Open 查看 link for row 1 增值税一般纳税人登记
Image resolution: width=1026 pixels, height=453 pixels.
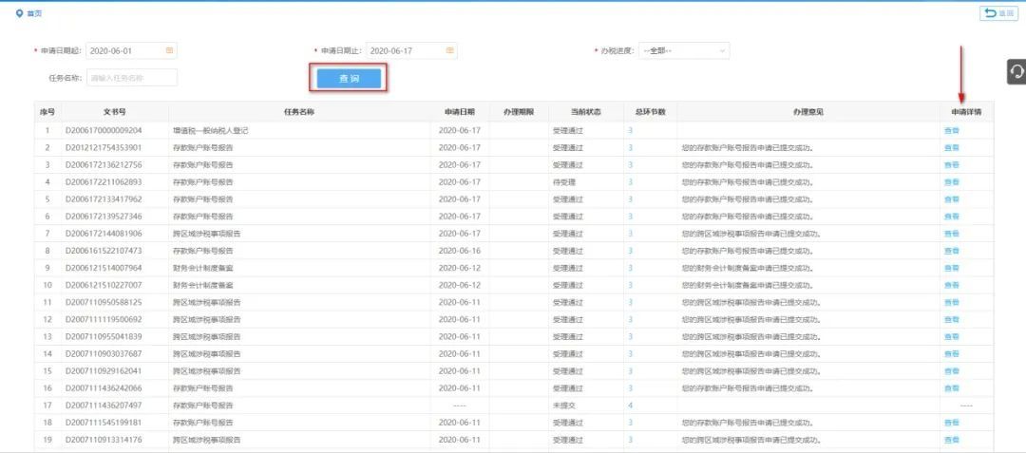click(951, 130)
